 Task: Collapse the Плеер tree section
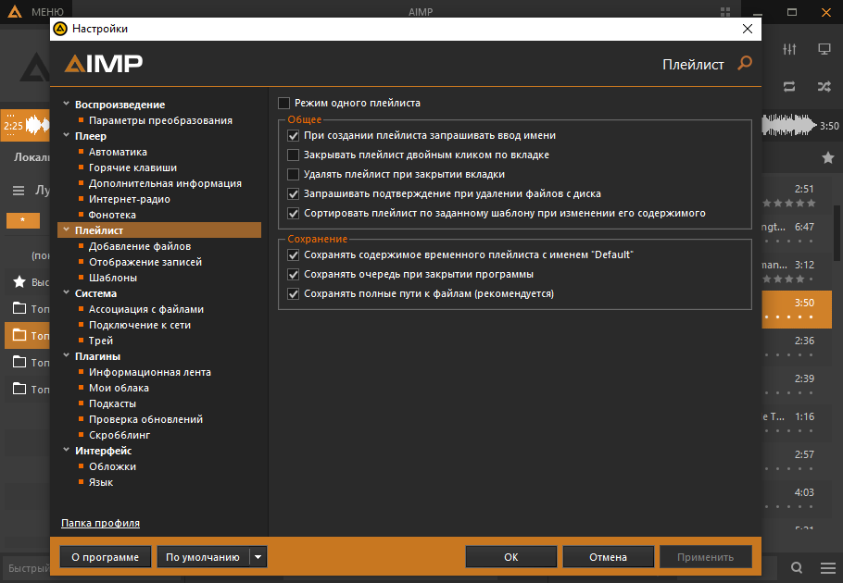(66, 135)
